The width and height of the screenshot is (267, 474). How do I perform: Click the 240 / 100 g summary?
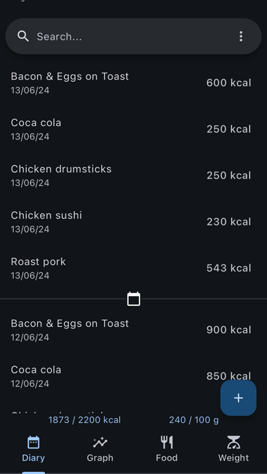click(x=194, y=420)
